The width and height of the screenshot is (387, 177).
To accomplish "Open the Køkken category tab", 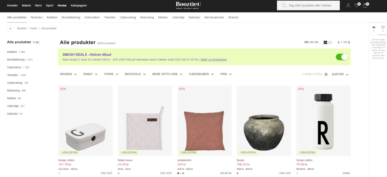I will pos(52,17).
